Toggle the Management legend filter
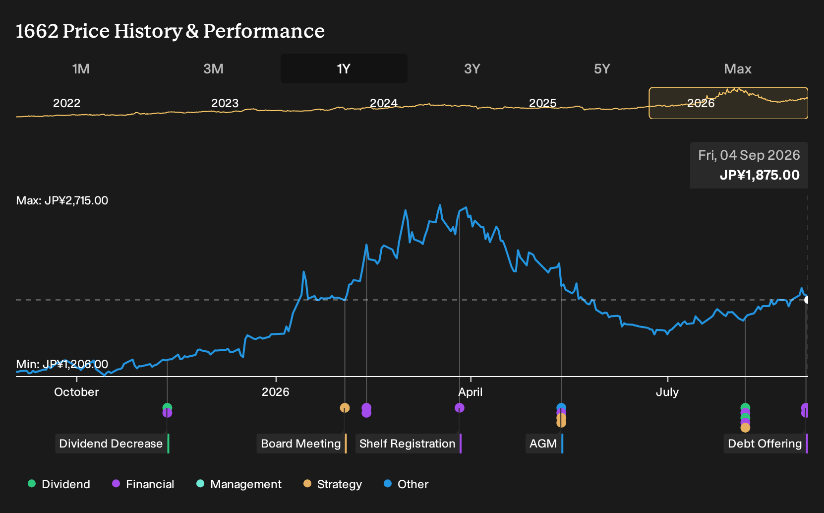This screenshot has width=824, height=513. point(239,484)
